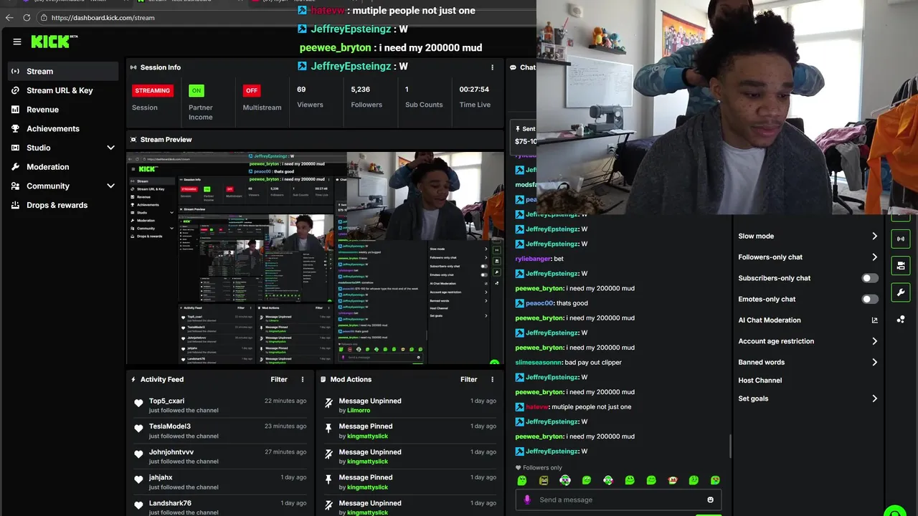The height and width of the screenshot is (516, 918).
Task: Click heart icon beside jahjahx
Action: tap(138, 480)
